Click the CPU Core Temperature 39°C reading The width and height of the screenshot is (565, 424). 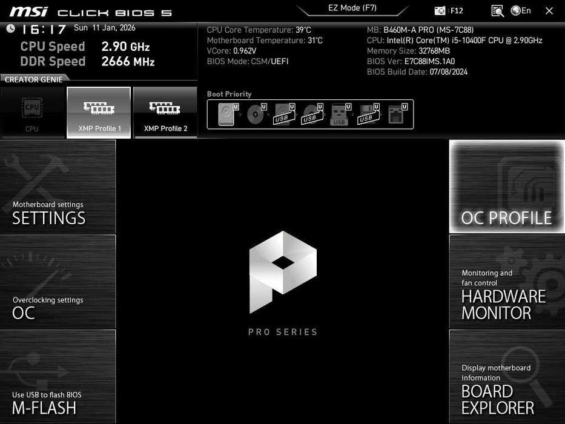(259, 30)
